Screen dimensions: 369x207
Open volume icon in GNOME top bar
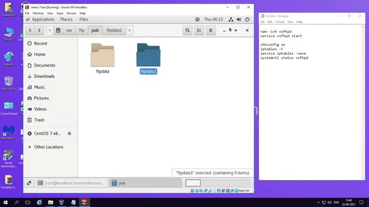[x=239, y=20]
